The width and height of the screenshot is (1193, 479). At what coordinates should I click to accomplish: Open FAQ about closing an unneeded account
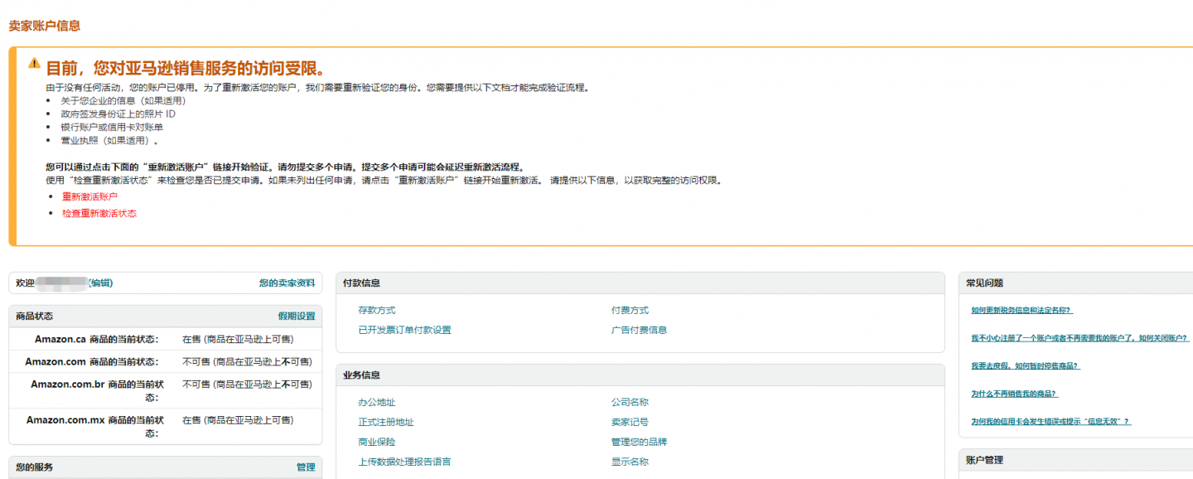pyautogui.click(x=1080, y=338)
